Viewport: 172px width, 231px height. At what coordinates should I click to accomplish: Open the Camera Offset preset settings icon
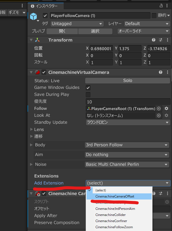coord(161,193)
